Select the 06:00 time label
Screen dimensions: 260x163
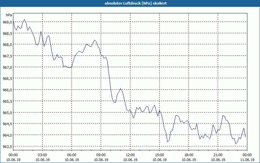click(71, 155)
